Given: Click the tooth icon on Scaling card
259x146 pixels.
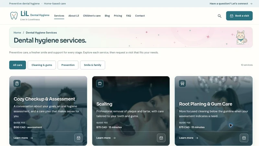Looking at the screenshot, I should point(100,83).
